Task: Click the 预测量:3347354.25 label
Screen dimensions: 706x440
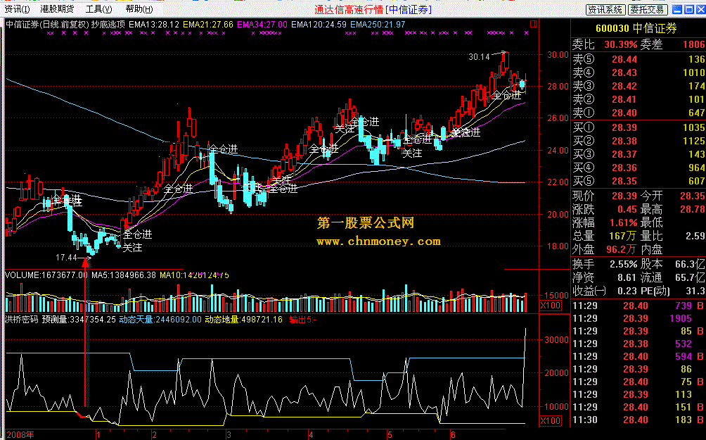Action: [x=79, y=320]
